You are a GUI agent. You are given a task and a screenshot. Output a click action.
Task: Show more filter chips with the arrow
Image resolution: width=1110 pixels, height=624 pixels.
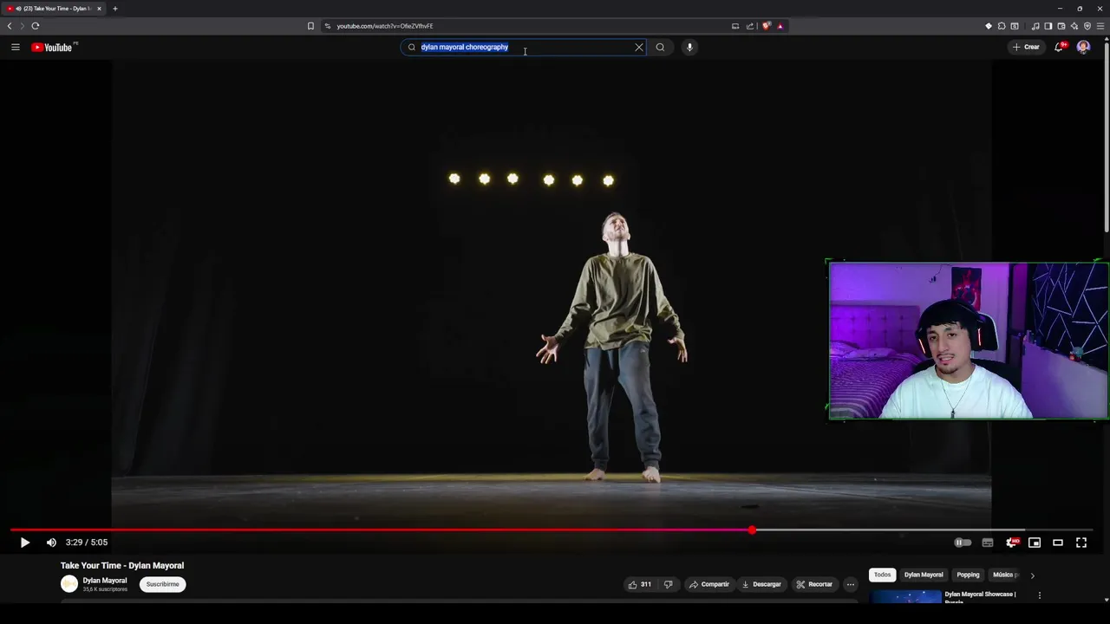click(x=1032, y=575)
